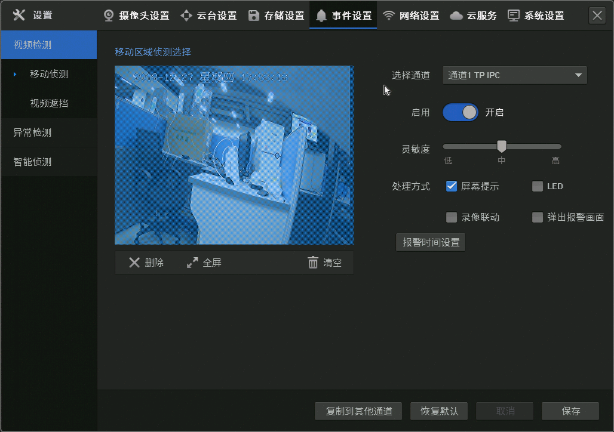
Task: Click the delete X icon below preview
Action: click(135, 263)
